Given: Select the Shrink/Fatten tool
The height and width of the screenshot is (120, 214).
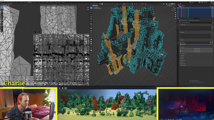Looking at the screenshot, I should [91, 48].
